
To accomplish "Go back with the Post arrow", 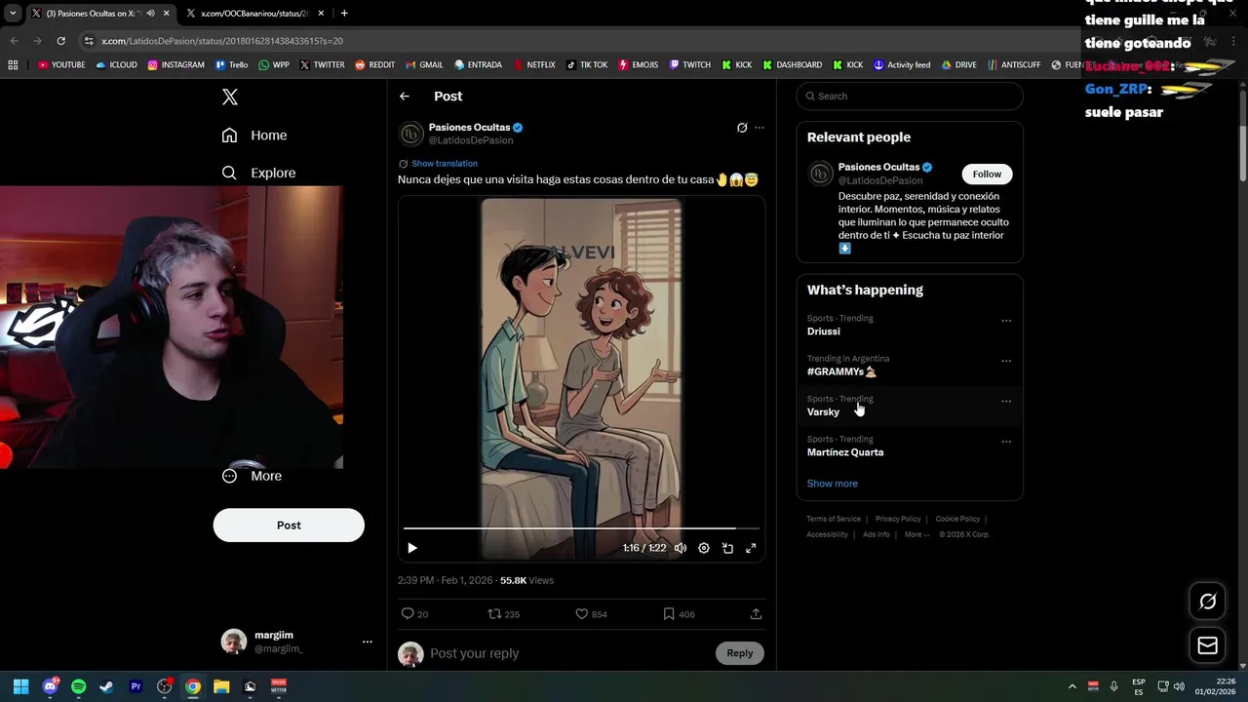I will 405,97.
